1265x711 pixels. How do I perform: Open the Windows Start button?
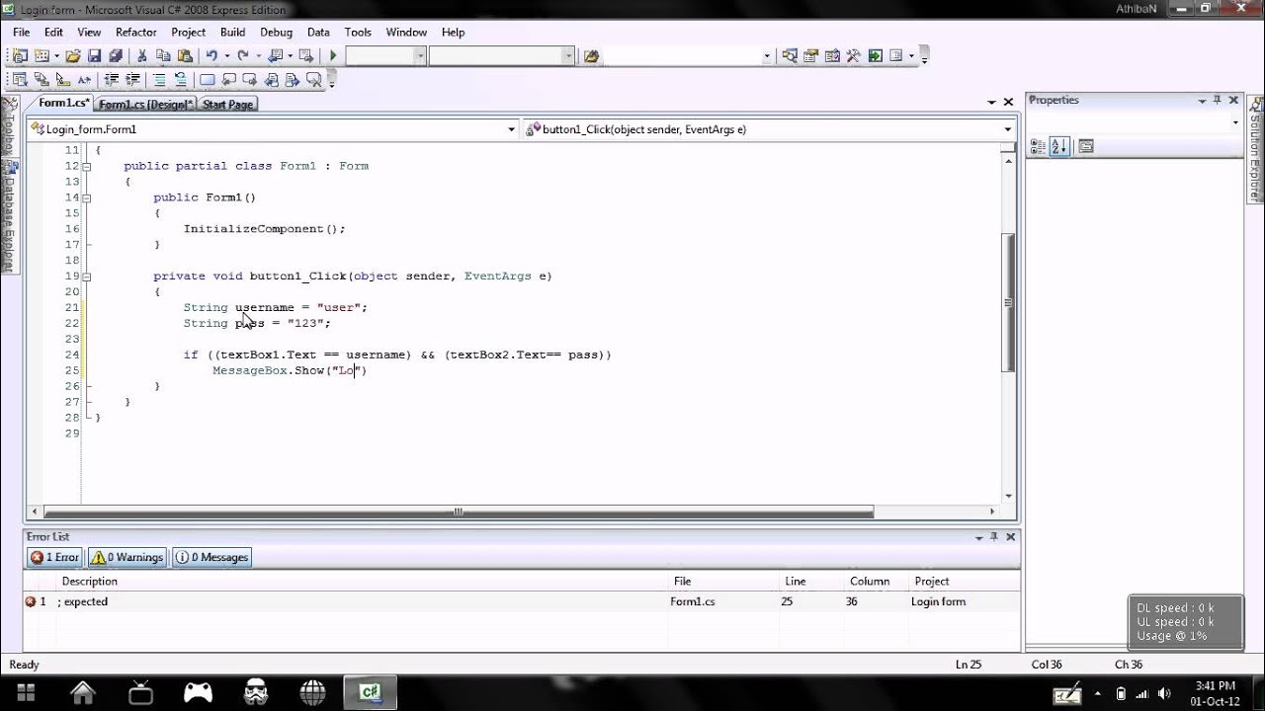(26, 692)
